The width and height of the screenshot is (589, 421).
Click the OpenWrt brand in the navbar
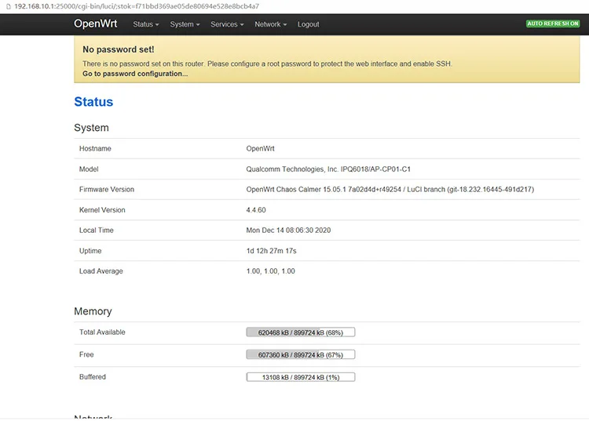coord(95,24)
